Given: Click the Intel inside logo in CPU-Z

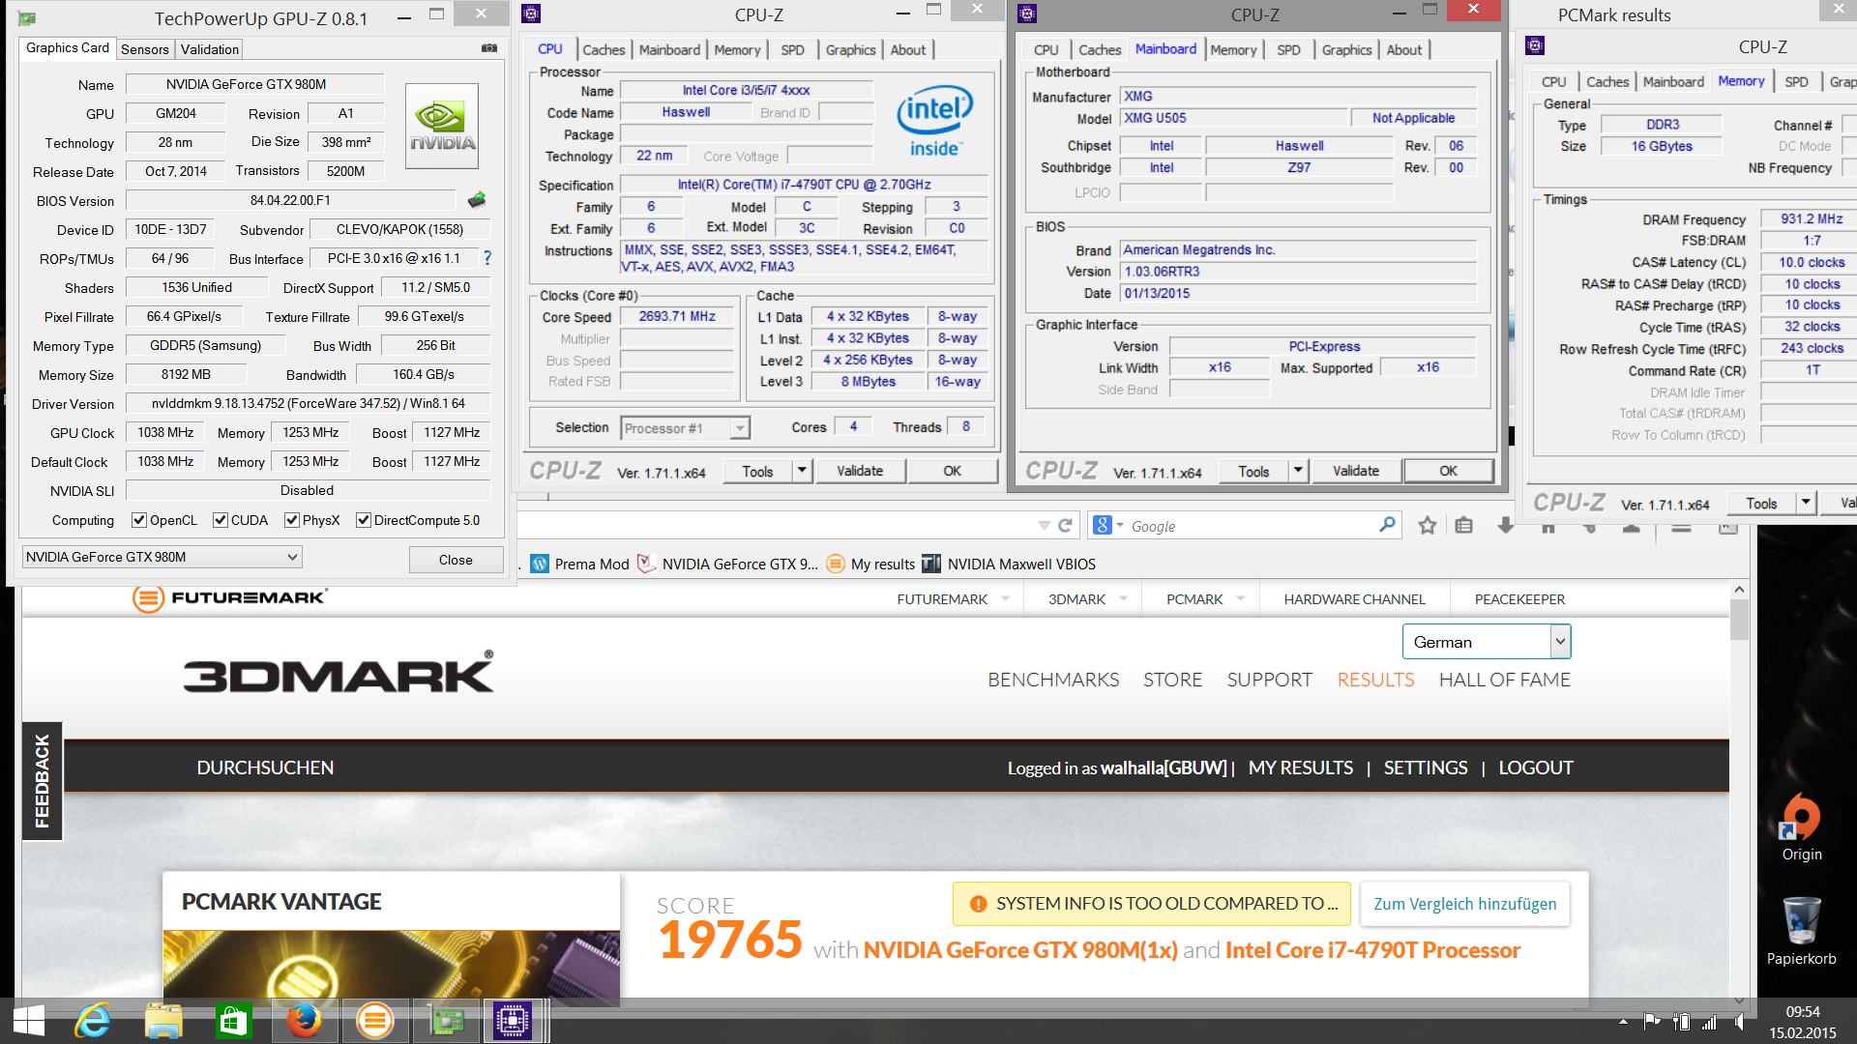Looking at the screenshot, I should pos(933,123).
